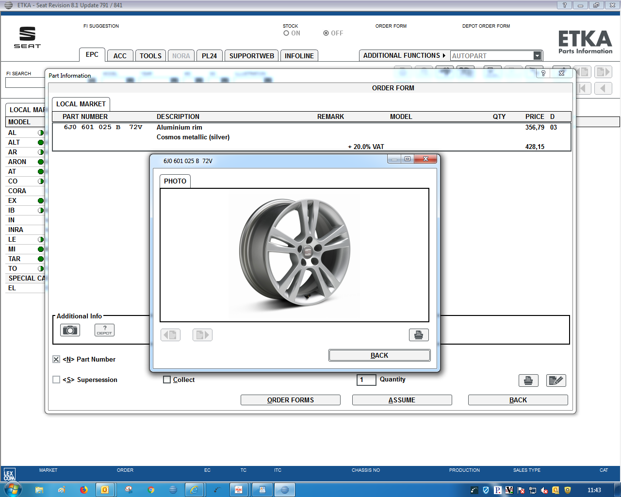Viewport: 621px width, 497px height.
Task: Click the clock in the taskbar
Action: point(594,490)
